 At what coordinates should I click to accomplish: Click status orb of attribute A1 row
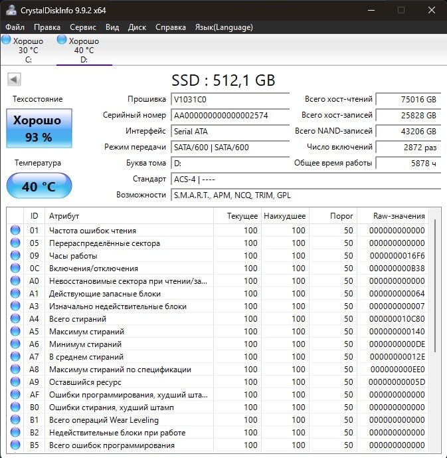(15, 293)
